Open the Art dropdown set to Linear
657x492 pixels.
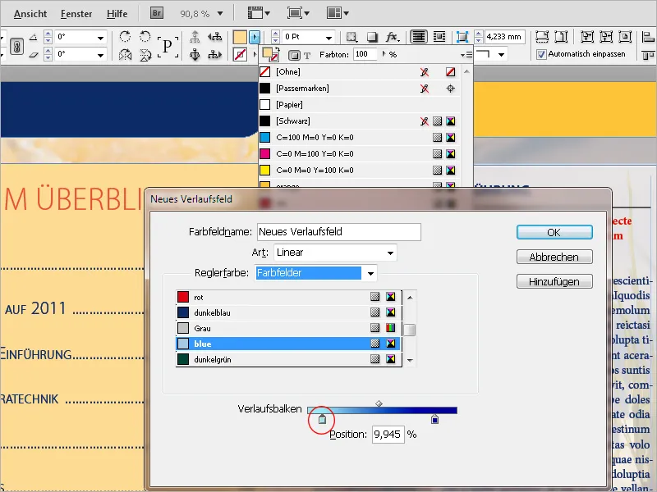pos(335,253)
